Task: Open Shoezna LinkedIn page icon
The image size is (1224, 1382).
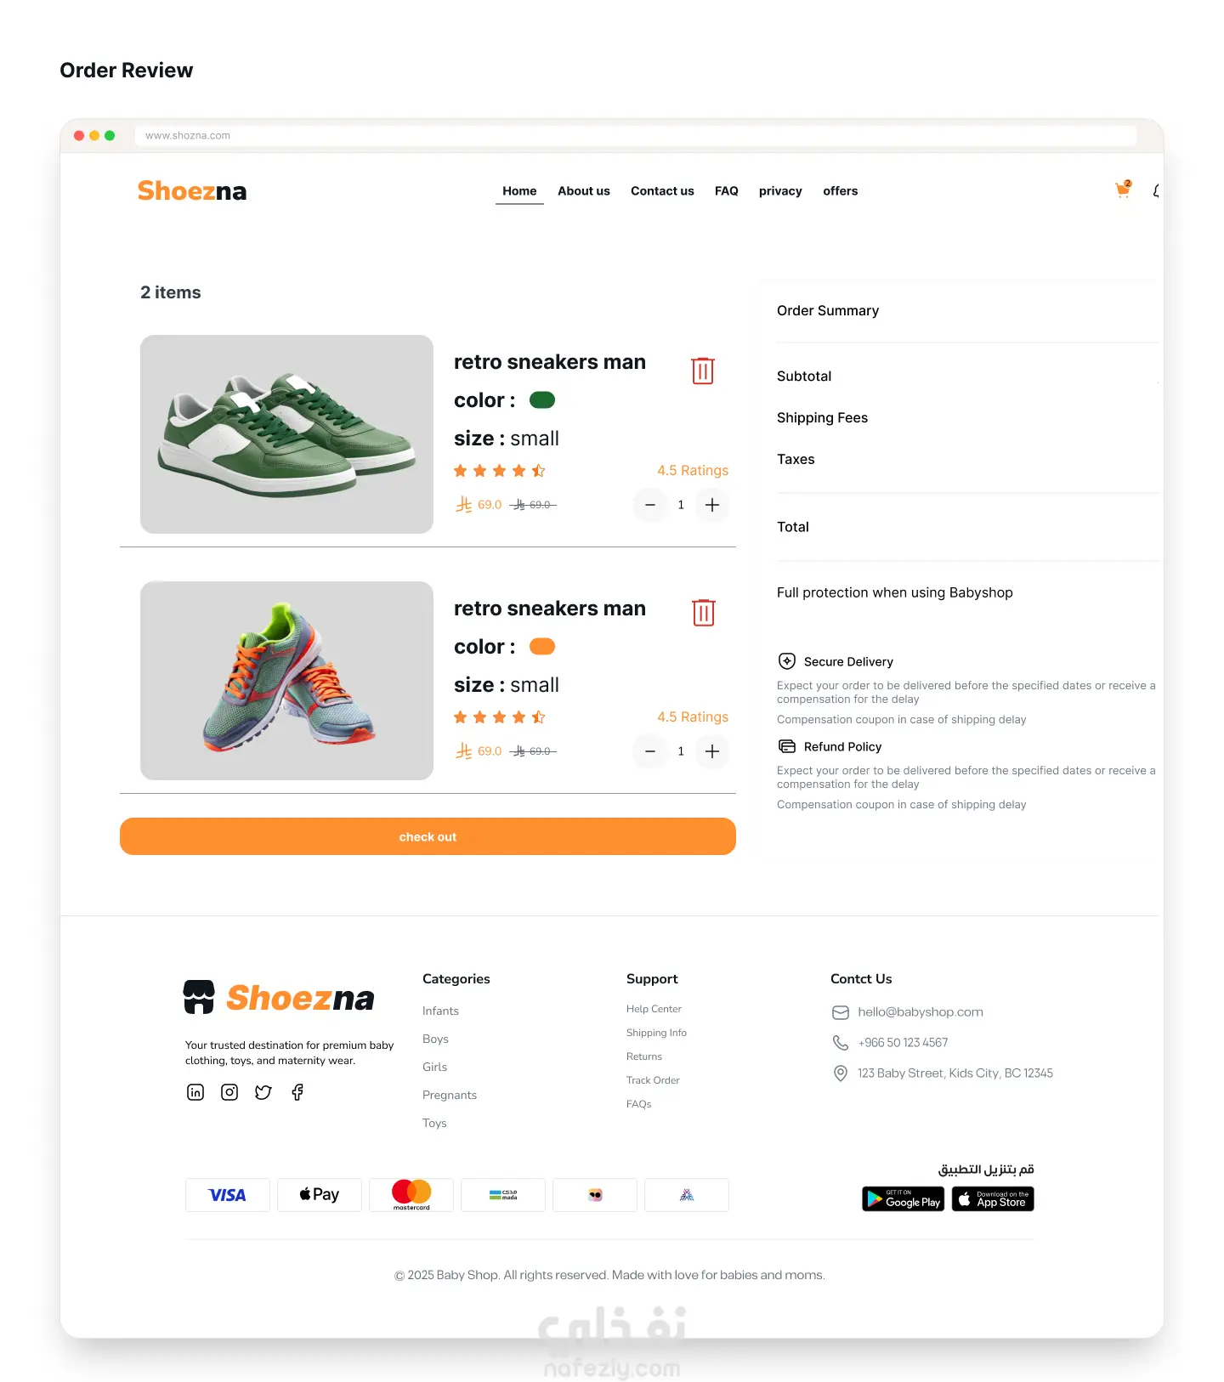Action: click(195, 1092)
